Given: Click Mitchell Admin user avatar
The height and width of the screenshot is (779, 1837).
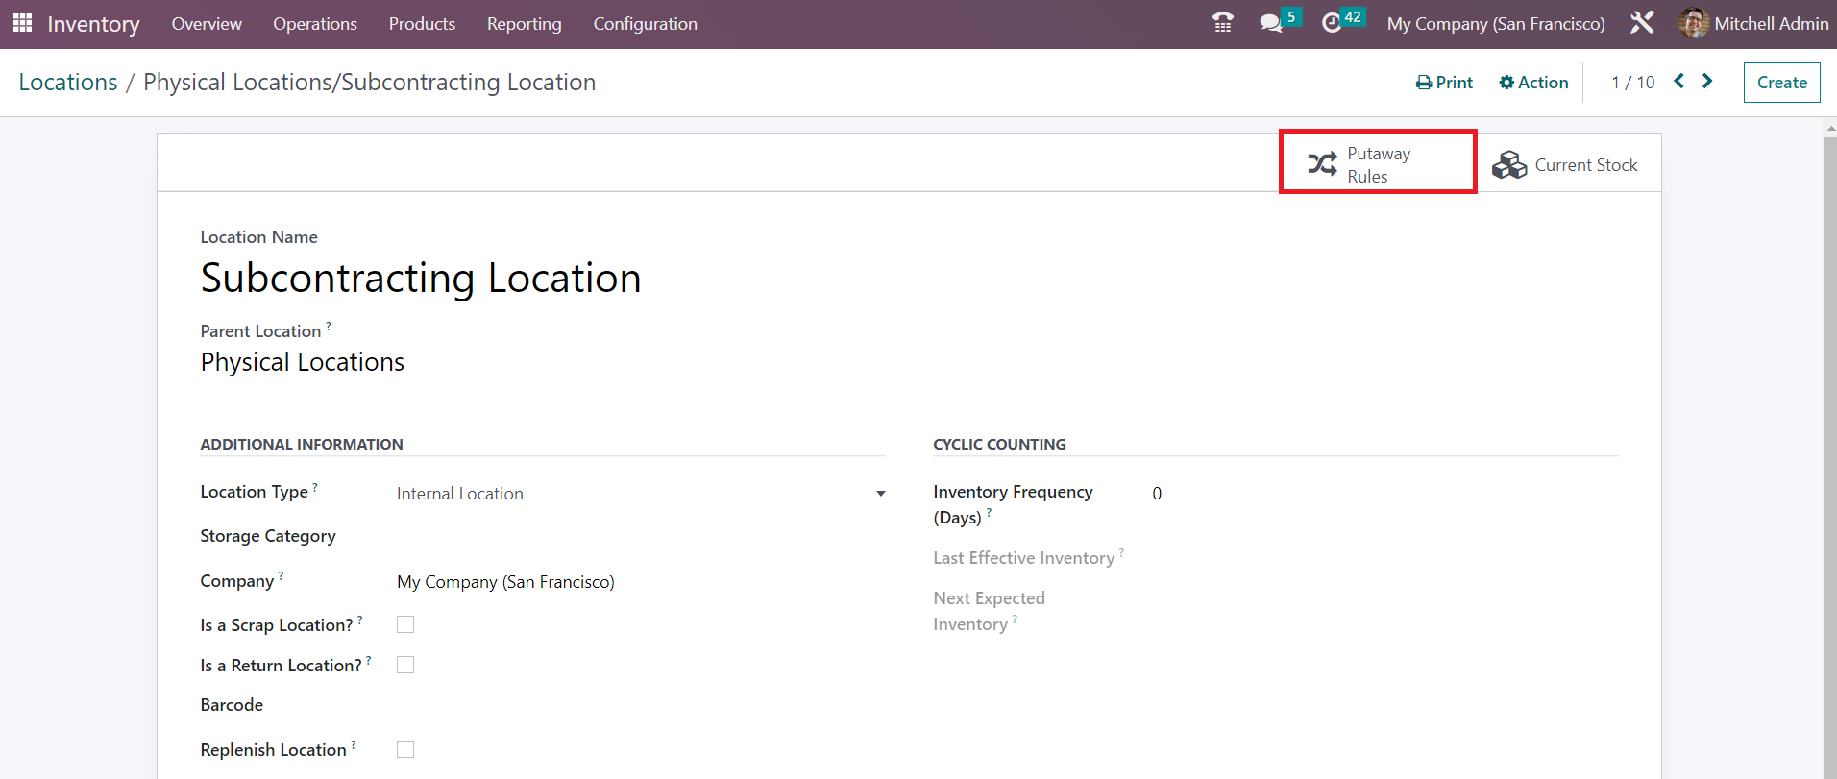Looking at the screenshot, I should (x=1693, y=23).
